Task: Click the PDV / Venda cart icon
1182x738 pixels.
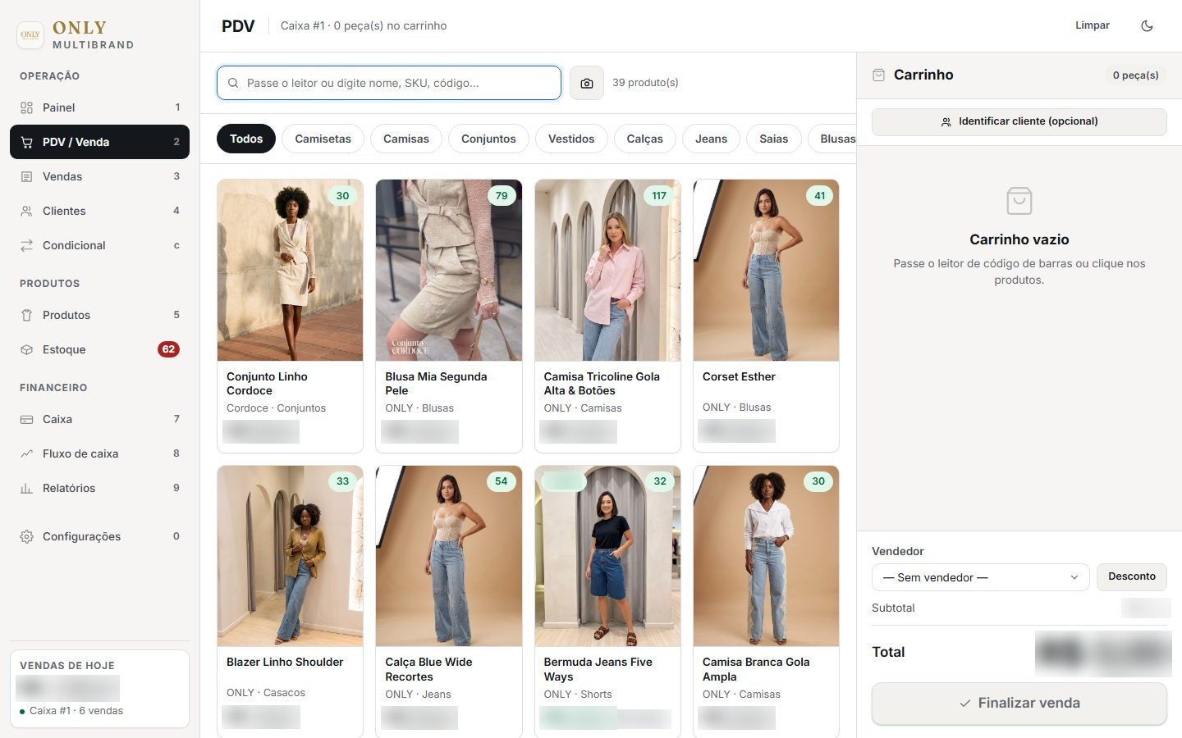Action: (26, 142)
